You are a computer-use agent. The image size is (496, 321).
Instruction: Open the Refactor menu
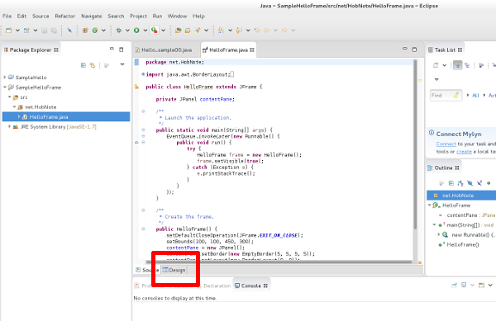pyautogui.click(x=64, y=17)
